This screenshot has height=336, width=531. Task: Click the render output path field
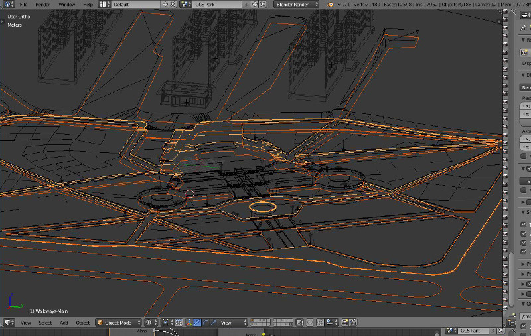[525, 316]
